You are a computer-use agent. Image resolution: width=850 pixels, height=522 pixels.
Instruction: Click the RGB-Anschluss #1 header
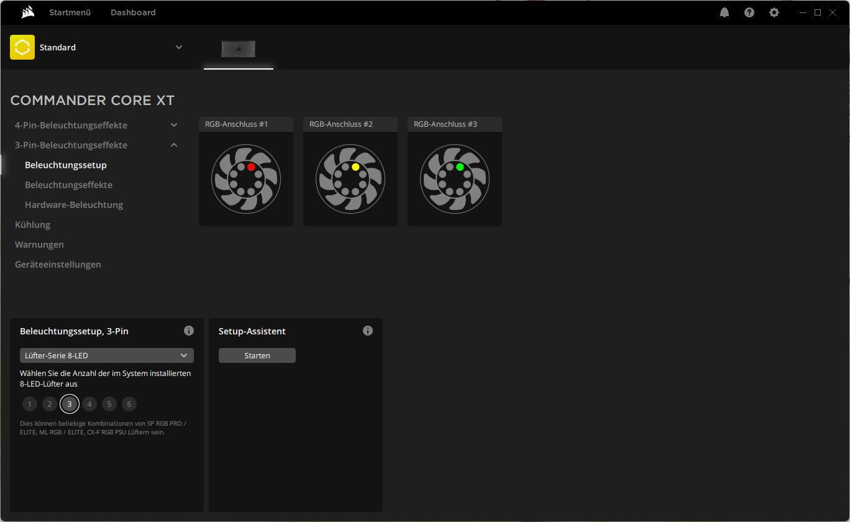point(246,124)
